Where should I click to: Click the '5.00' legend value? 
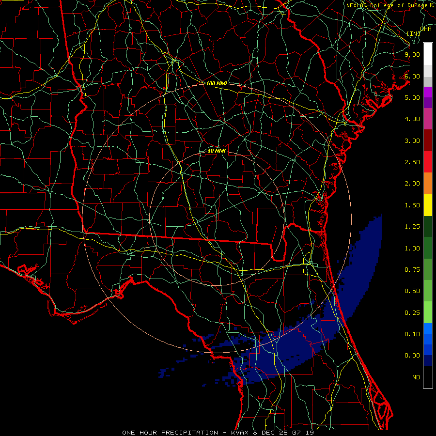click(x=412, y=97)
